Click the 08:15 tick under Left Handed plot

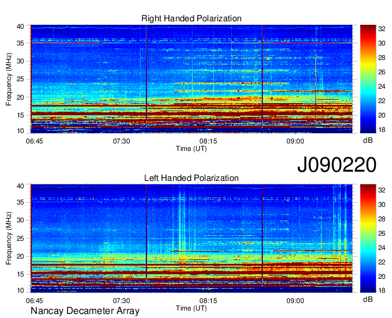click(x=208, y=301)
